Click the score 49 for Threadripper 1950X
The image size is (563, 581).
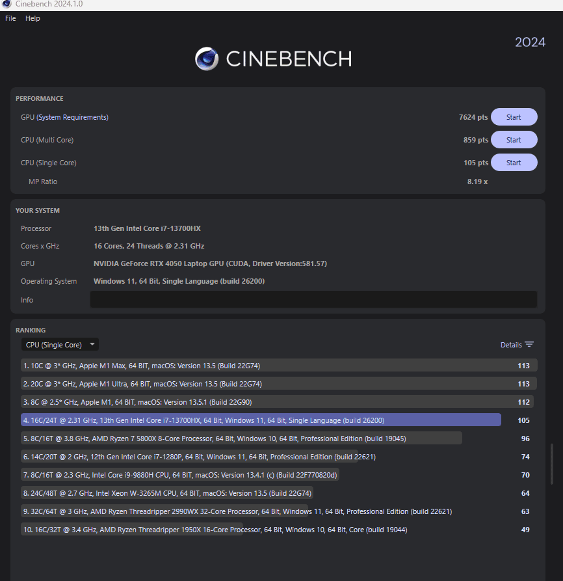525,530
